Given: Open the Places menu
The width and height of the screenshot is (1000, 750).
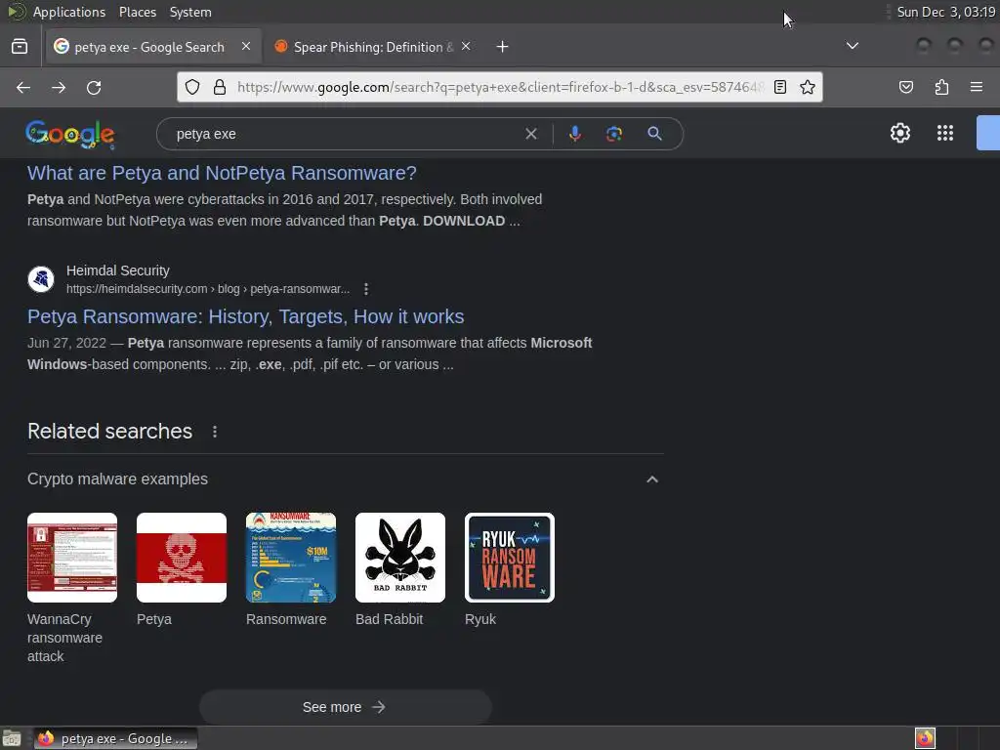Looking at the screenshot, I should pos(138,12).
